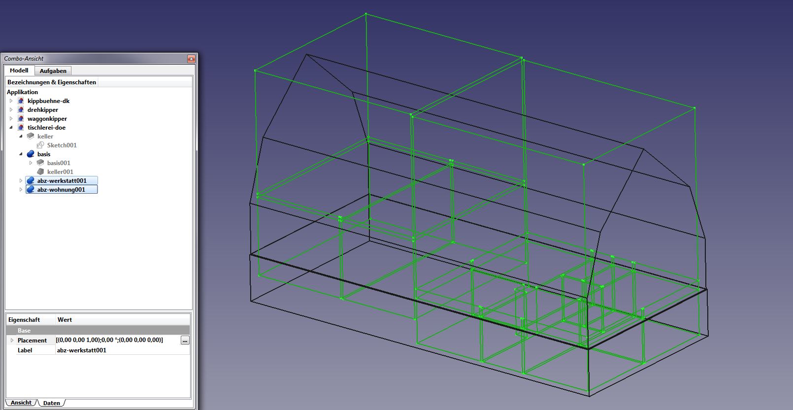793x410 pixels.
Task: Click the tischlerei-doe document icon
Action: click(x=21, y=128)
